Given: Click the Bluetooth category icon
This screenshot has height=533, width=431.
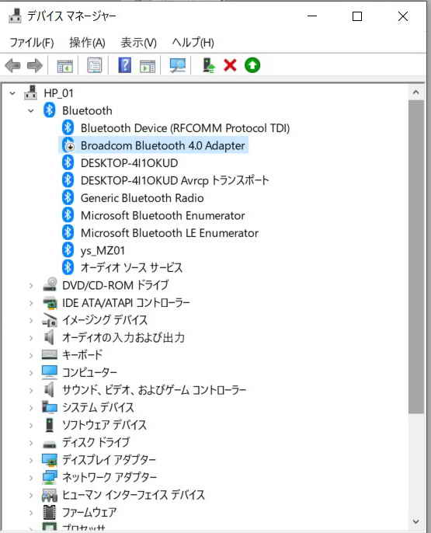Looking at the screenshot, I should pos(49,110).
